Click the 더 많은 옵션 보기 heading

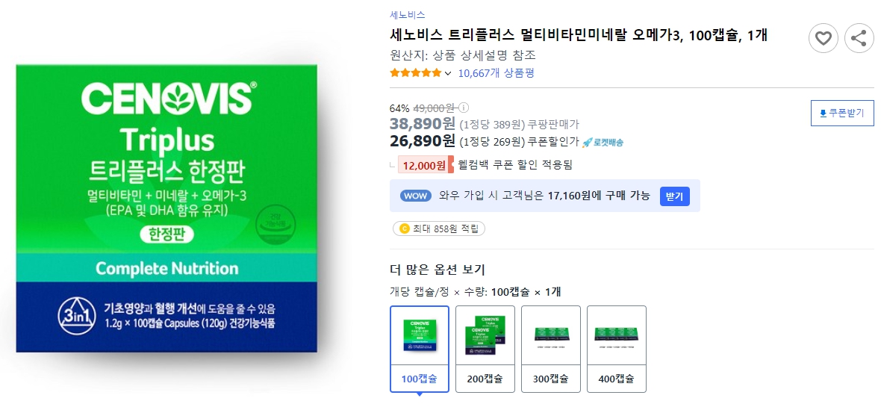point(437,270)
